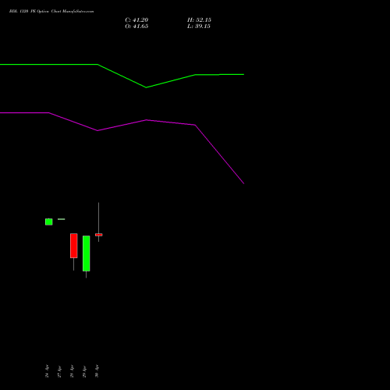The width and height of the screenshot is (390, 390).
Task: Select the low price L: 39.15
Action: [199, 27]
